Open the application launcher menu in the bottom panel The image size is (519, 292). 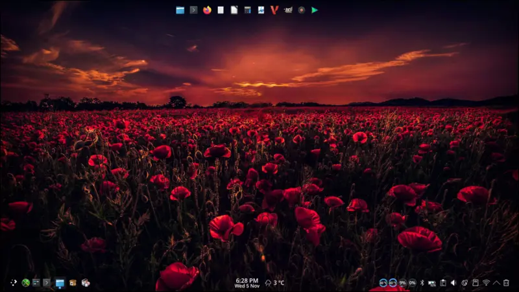(x=13, y=282)
